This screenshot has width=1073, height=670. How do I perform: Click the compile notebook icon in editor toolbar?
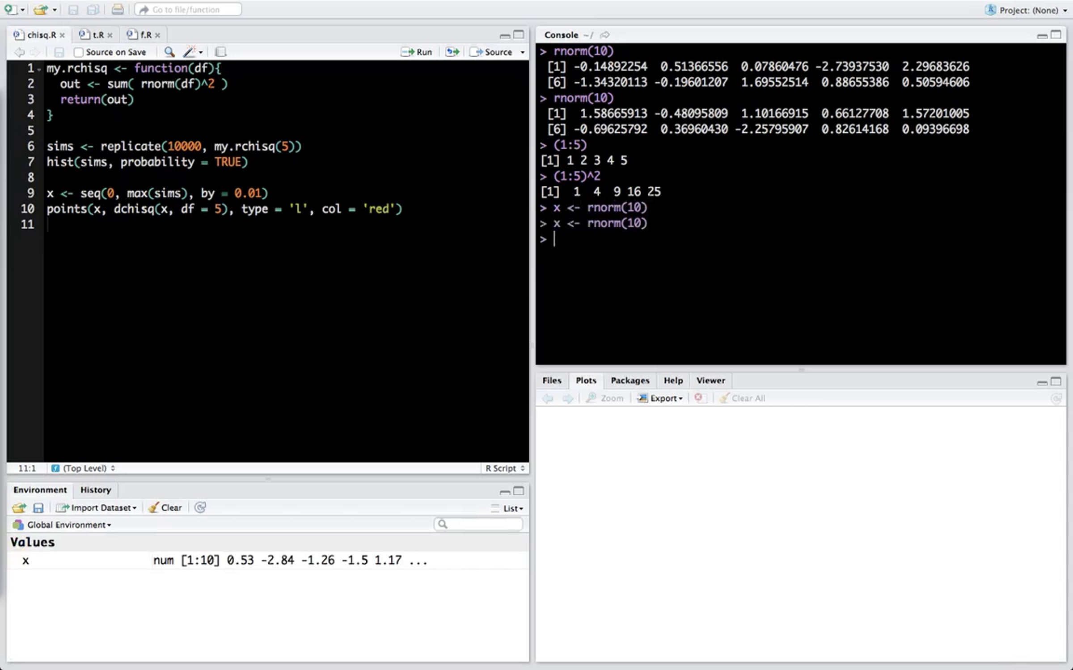pos(220,52)
